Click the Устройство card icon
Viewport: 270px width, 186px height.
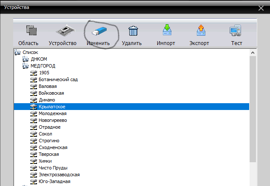tap(65, 31)
